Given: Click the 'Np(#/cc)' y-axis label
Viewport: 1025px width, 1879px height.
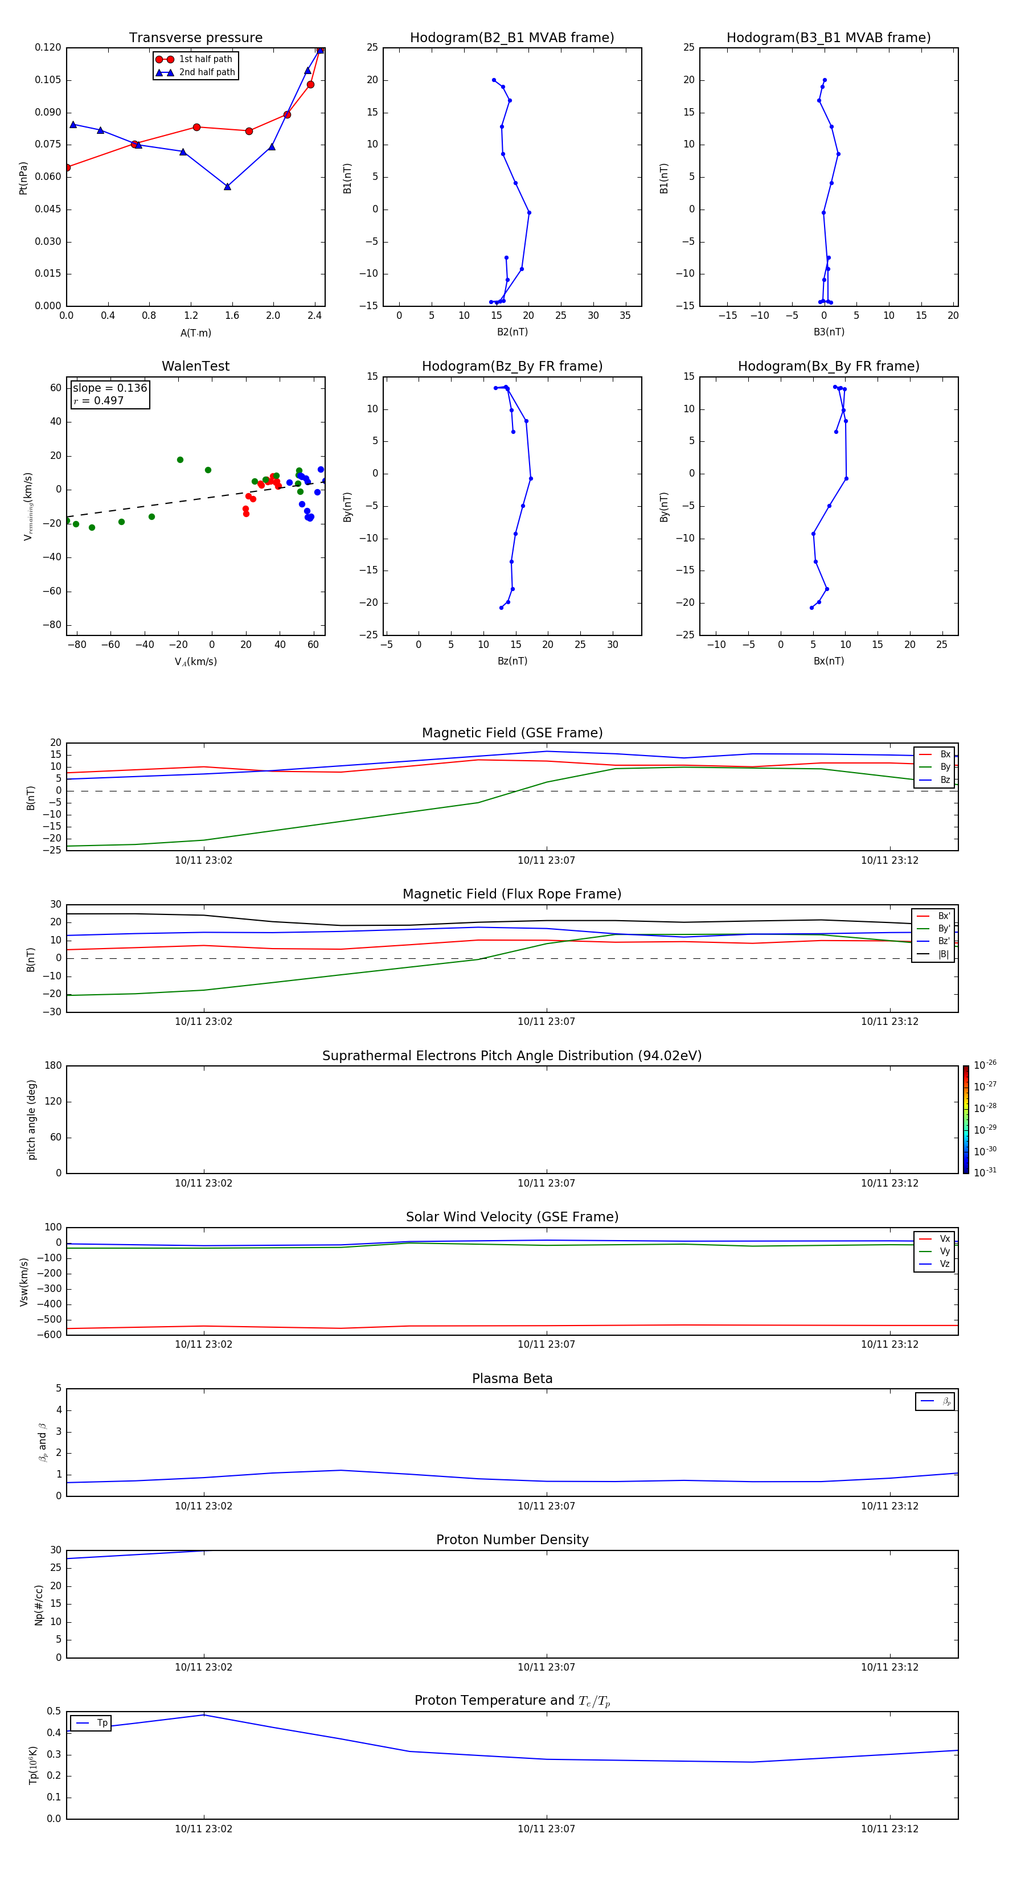Looking at the screenshot, I should pyautogui.click(x=39, y=1605).
